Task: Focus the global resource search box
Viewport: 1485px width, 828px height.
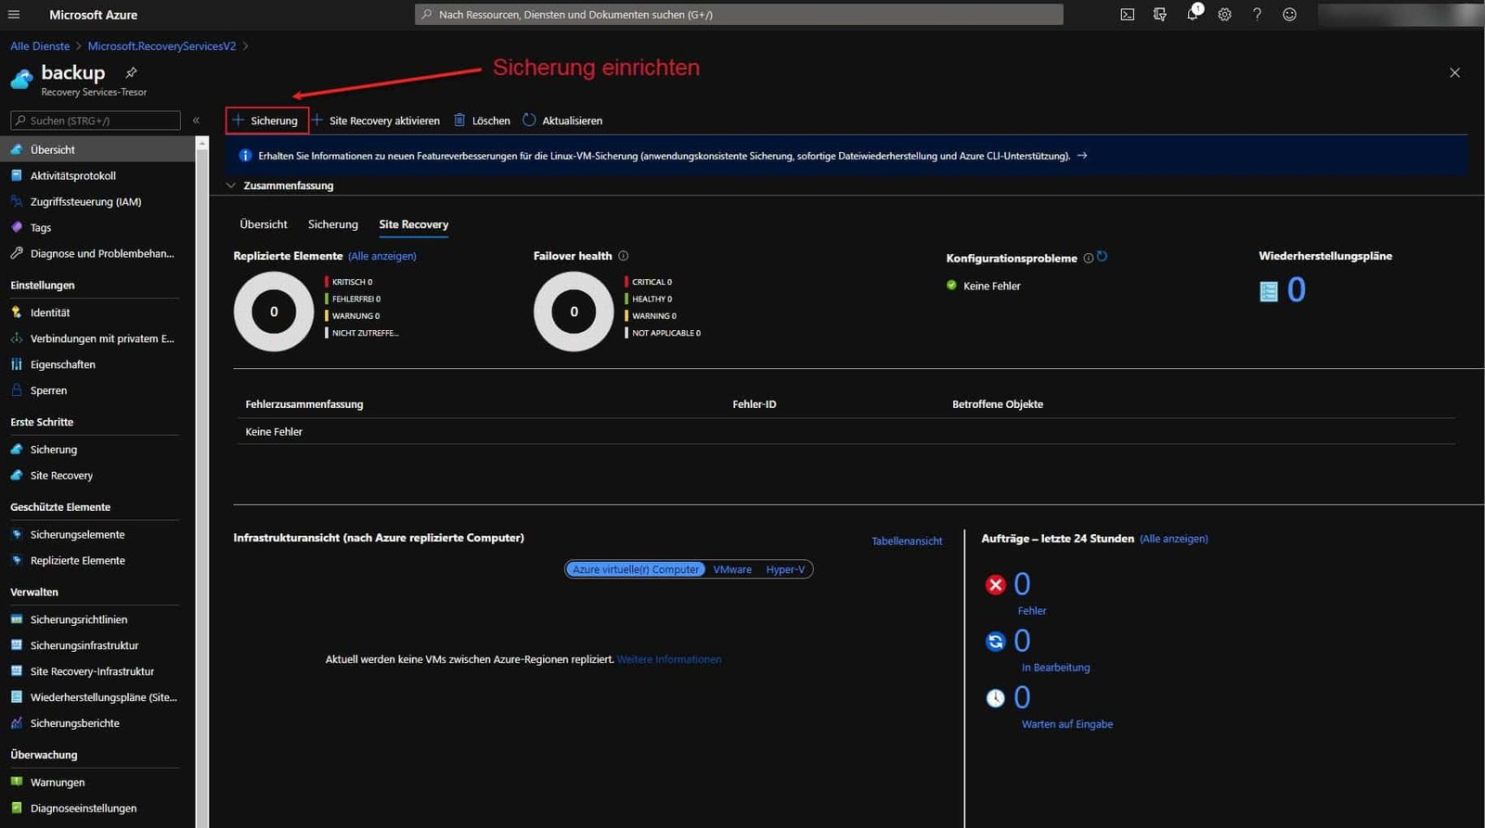Action: (x=739, y=15)
